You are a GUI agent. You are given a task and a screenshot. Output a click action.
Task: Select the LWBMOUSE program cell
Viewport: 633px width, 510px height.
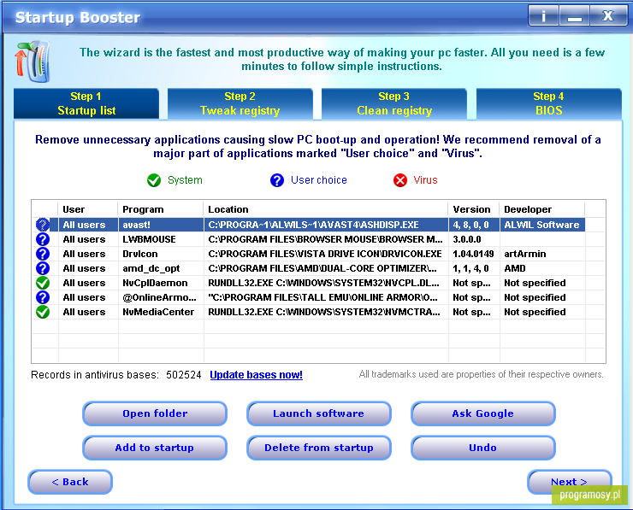(x=161, y=239)
